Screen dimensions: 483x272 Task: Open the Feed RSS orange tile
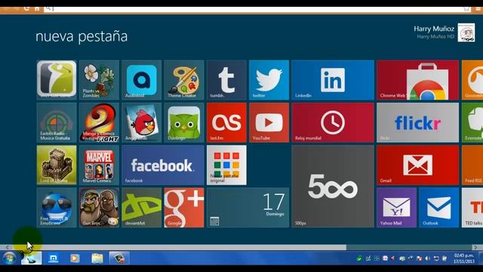(x=472, y=165)
